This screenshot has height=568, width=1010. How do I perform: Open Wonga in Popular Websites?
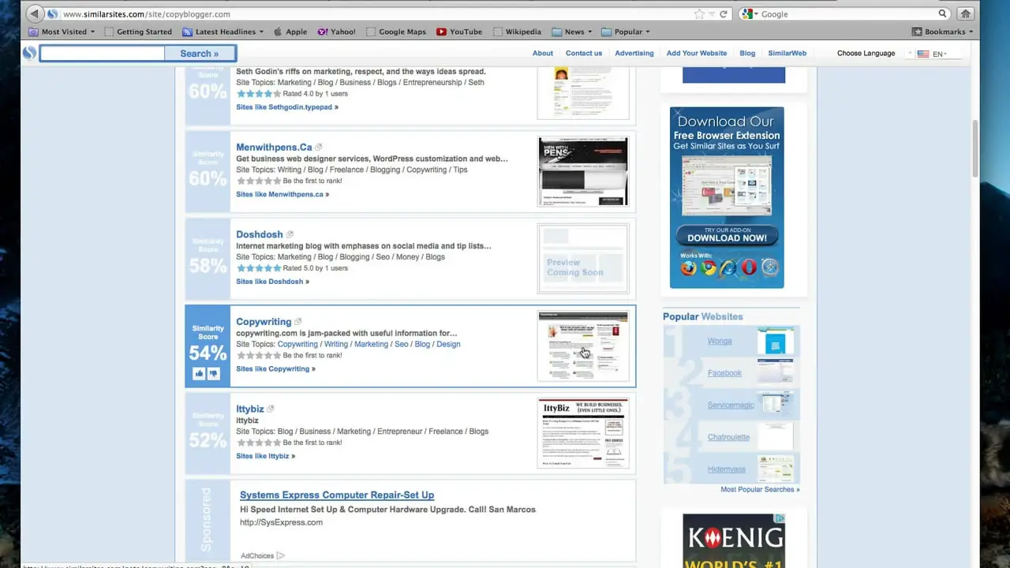pyautogui.click(x=720, y=342)
